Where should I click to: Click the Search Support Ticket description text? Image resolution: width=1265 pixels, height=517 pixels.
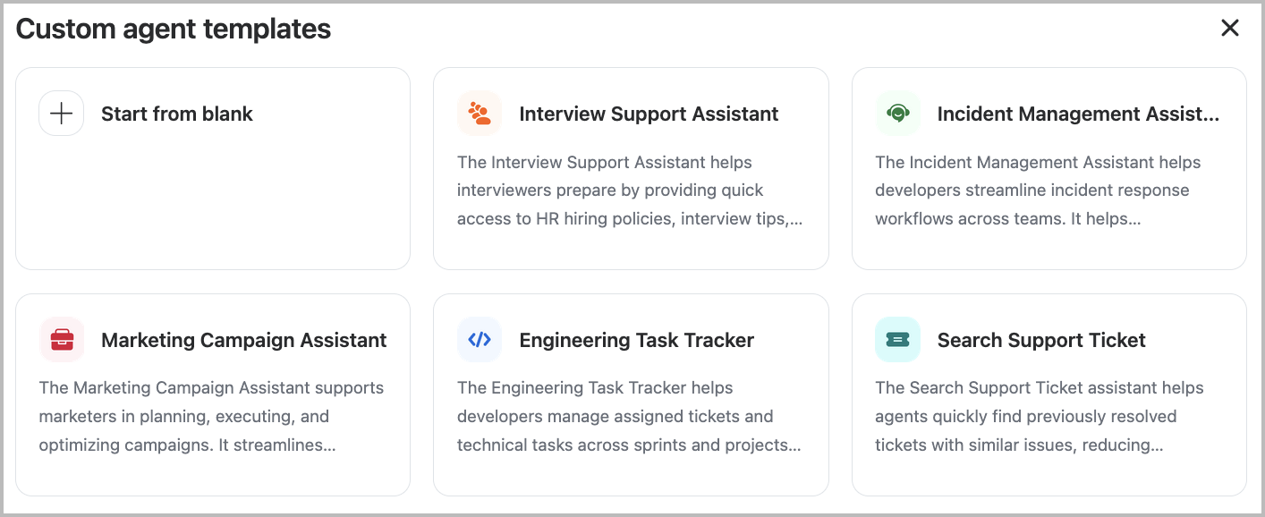coord(1038,416)
